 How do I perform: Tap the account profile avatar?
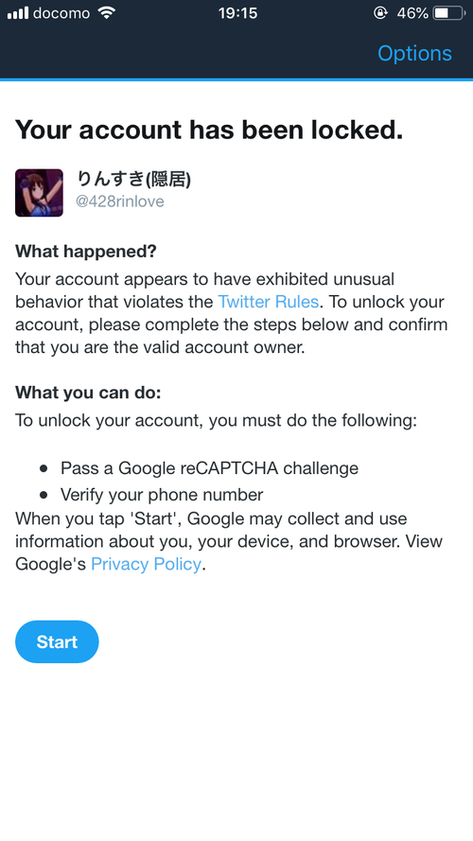[39, 193]
